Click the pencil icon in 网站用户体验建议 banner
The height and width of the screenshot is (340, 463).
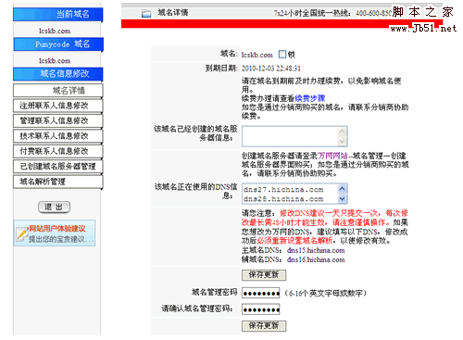[21, 234]
